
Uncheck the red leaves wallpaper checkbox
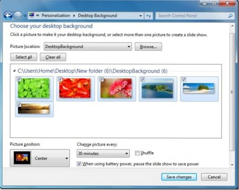pos(60,79)
